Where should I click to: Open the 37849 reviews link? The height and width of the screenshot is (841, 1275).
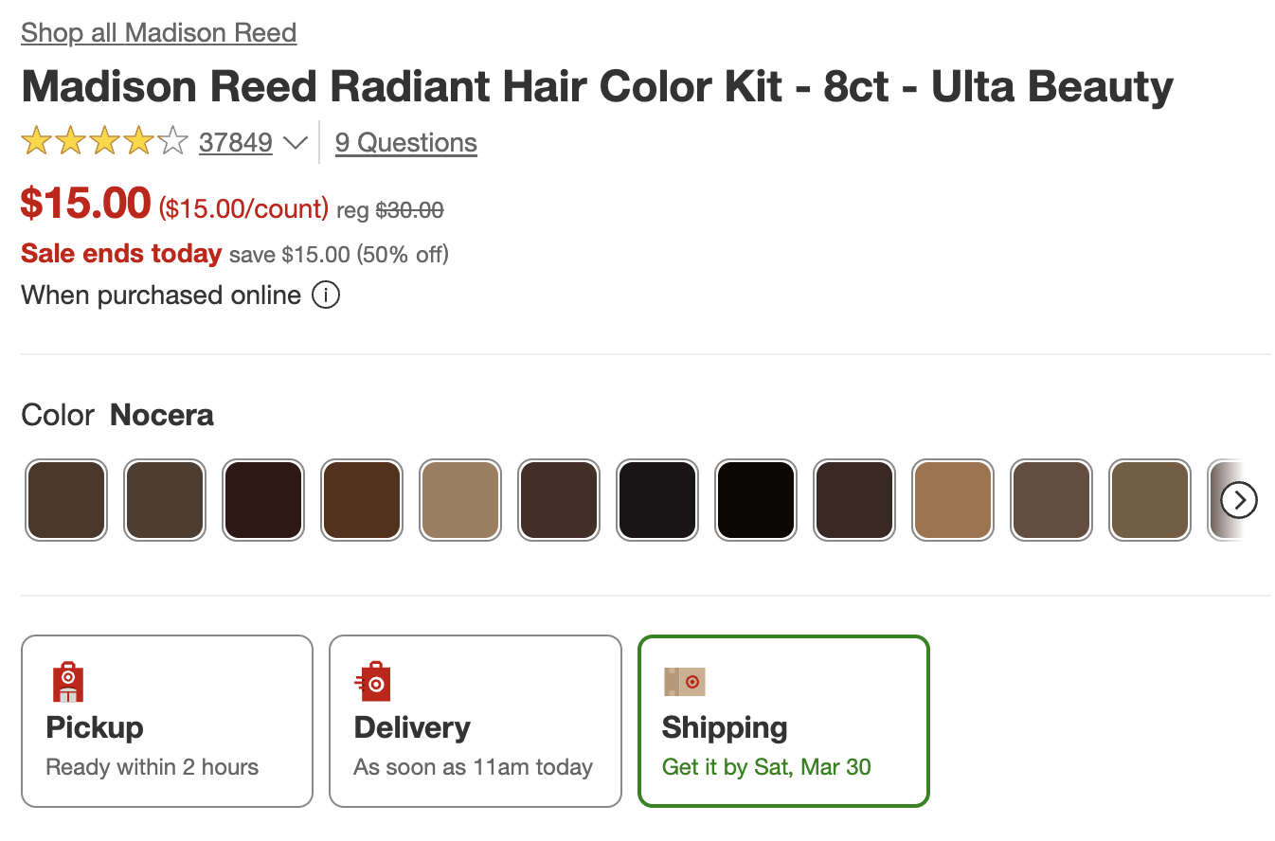(x=236, y=143)
